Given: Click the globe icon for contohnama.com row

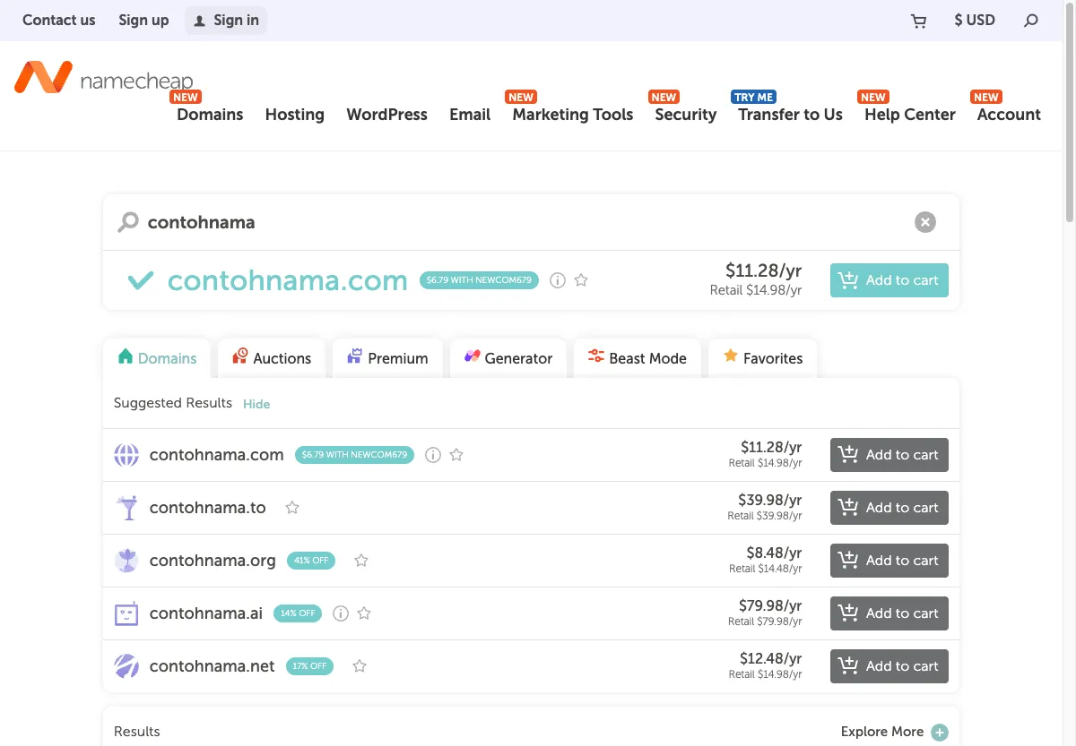Looking at the screenshot, I should (126, 455).
